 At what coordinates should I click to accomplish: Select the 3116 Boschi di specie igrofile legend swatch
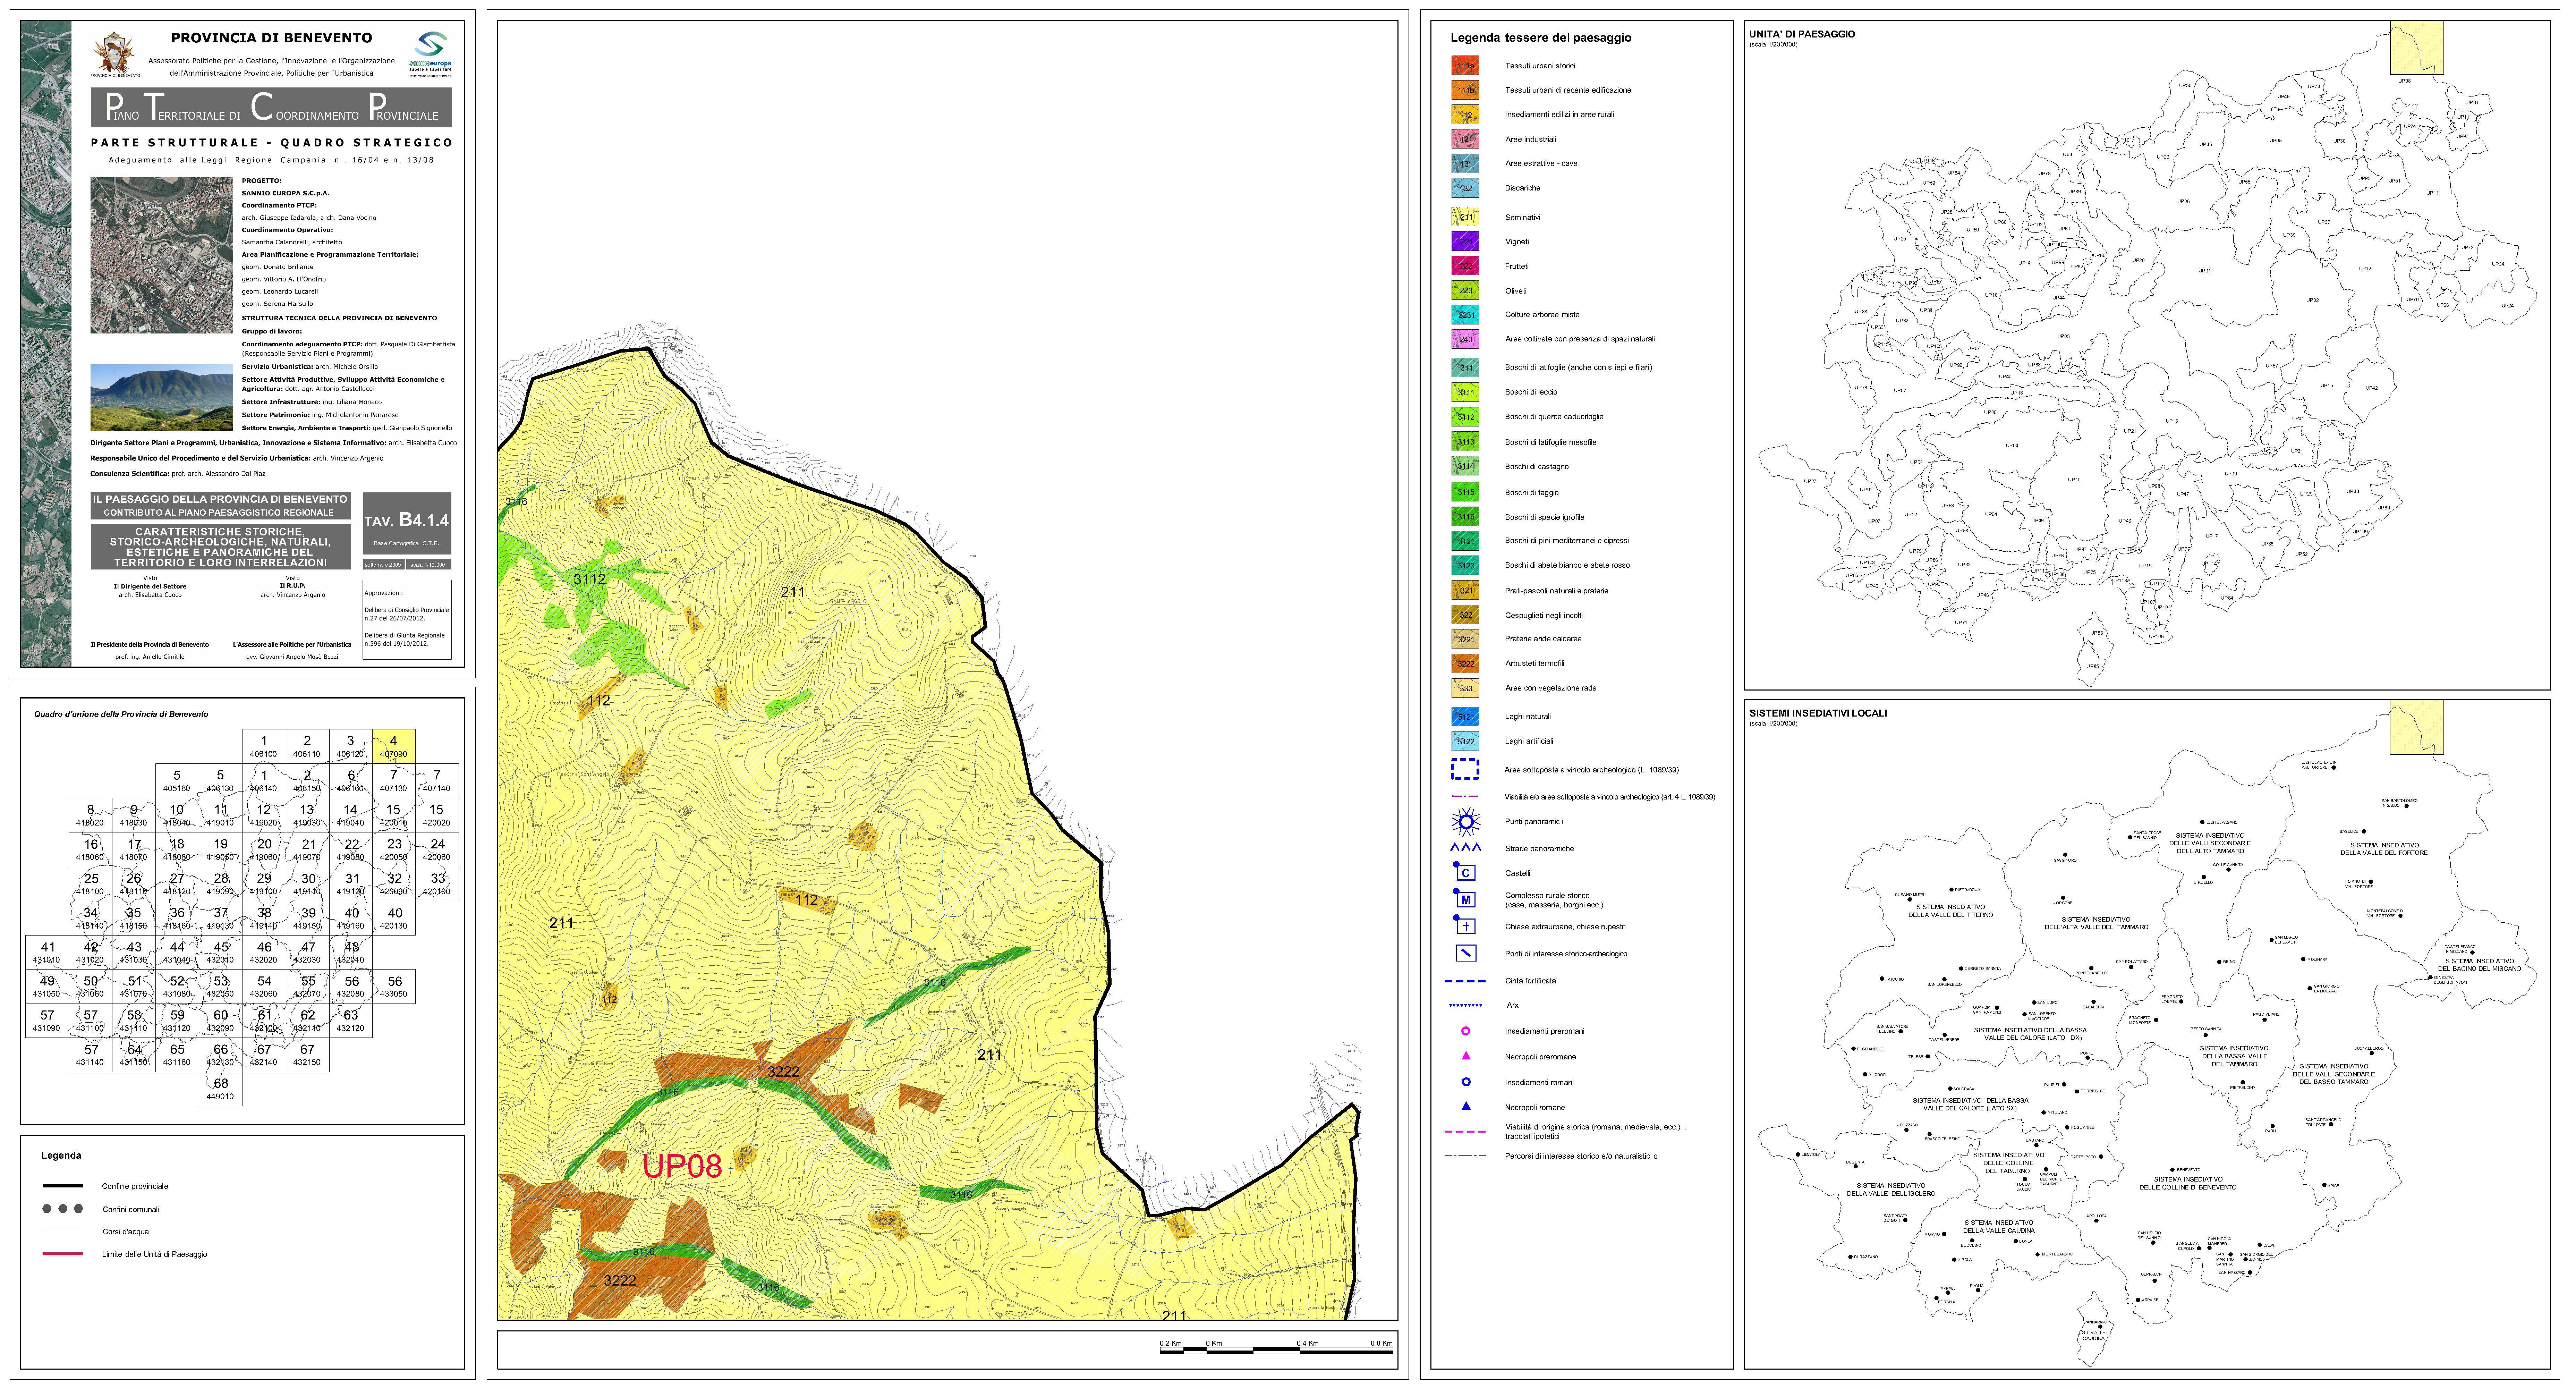tap(1465, 517)
